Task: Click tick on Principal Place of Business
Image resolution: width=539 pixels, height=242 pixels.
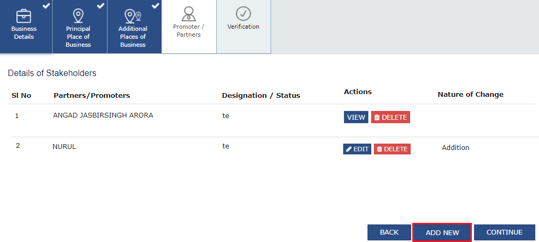Action: point(101,5)
